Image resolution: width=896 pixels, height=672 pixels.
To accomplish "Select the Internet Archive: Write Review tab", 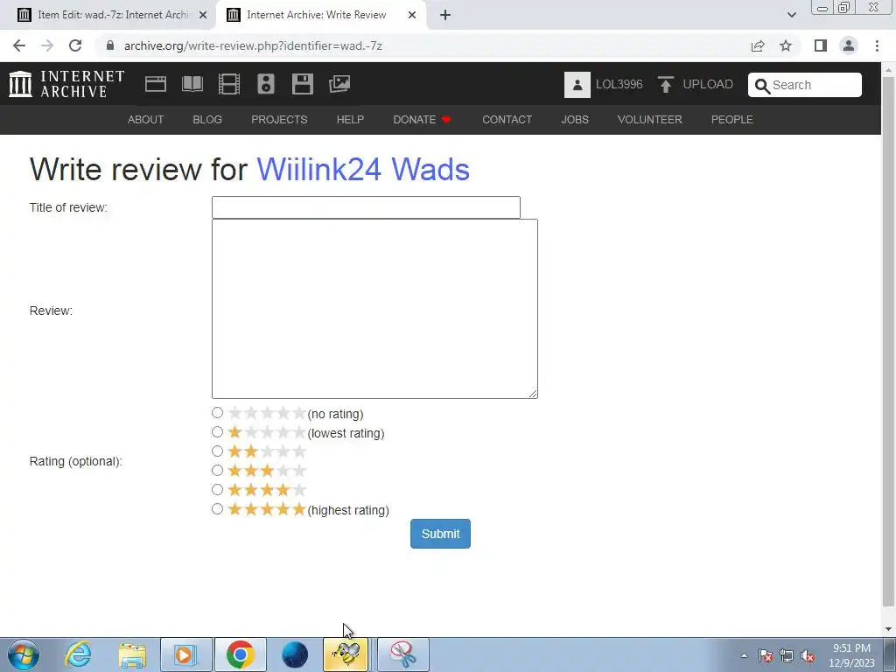I will coord(321,15).
